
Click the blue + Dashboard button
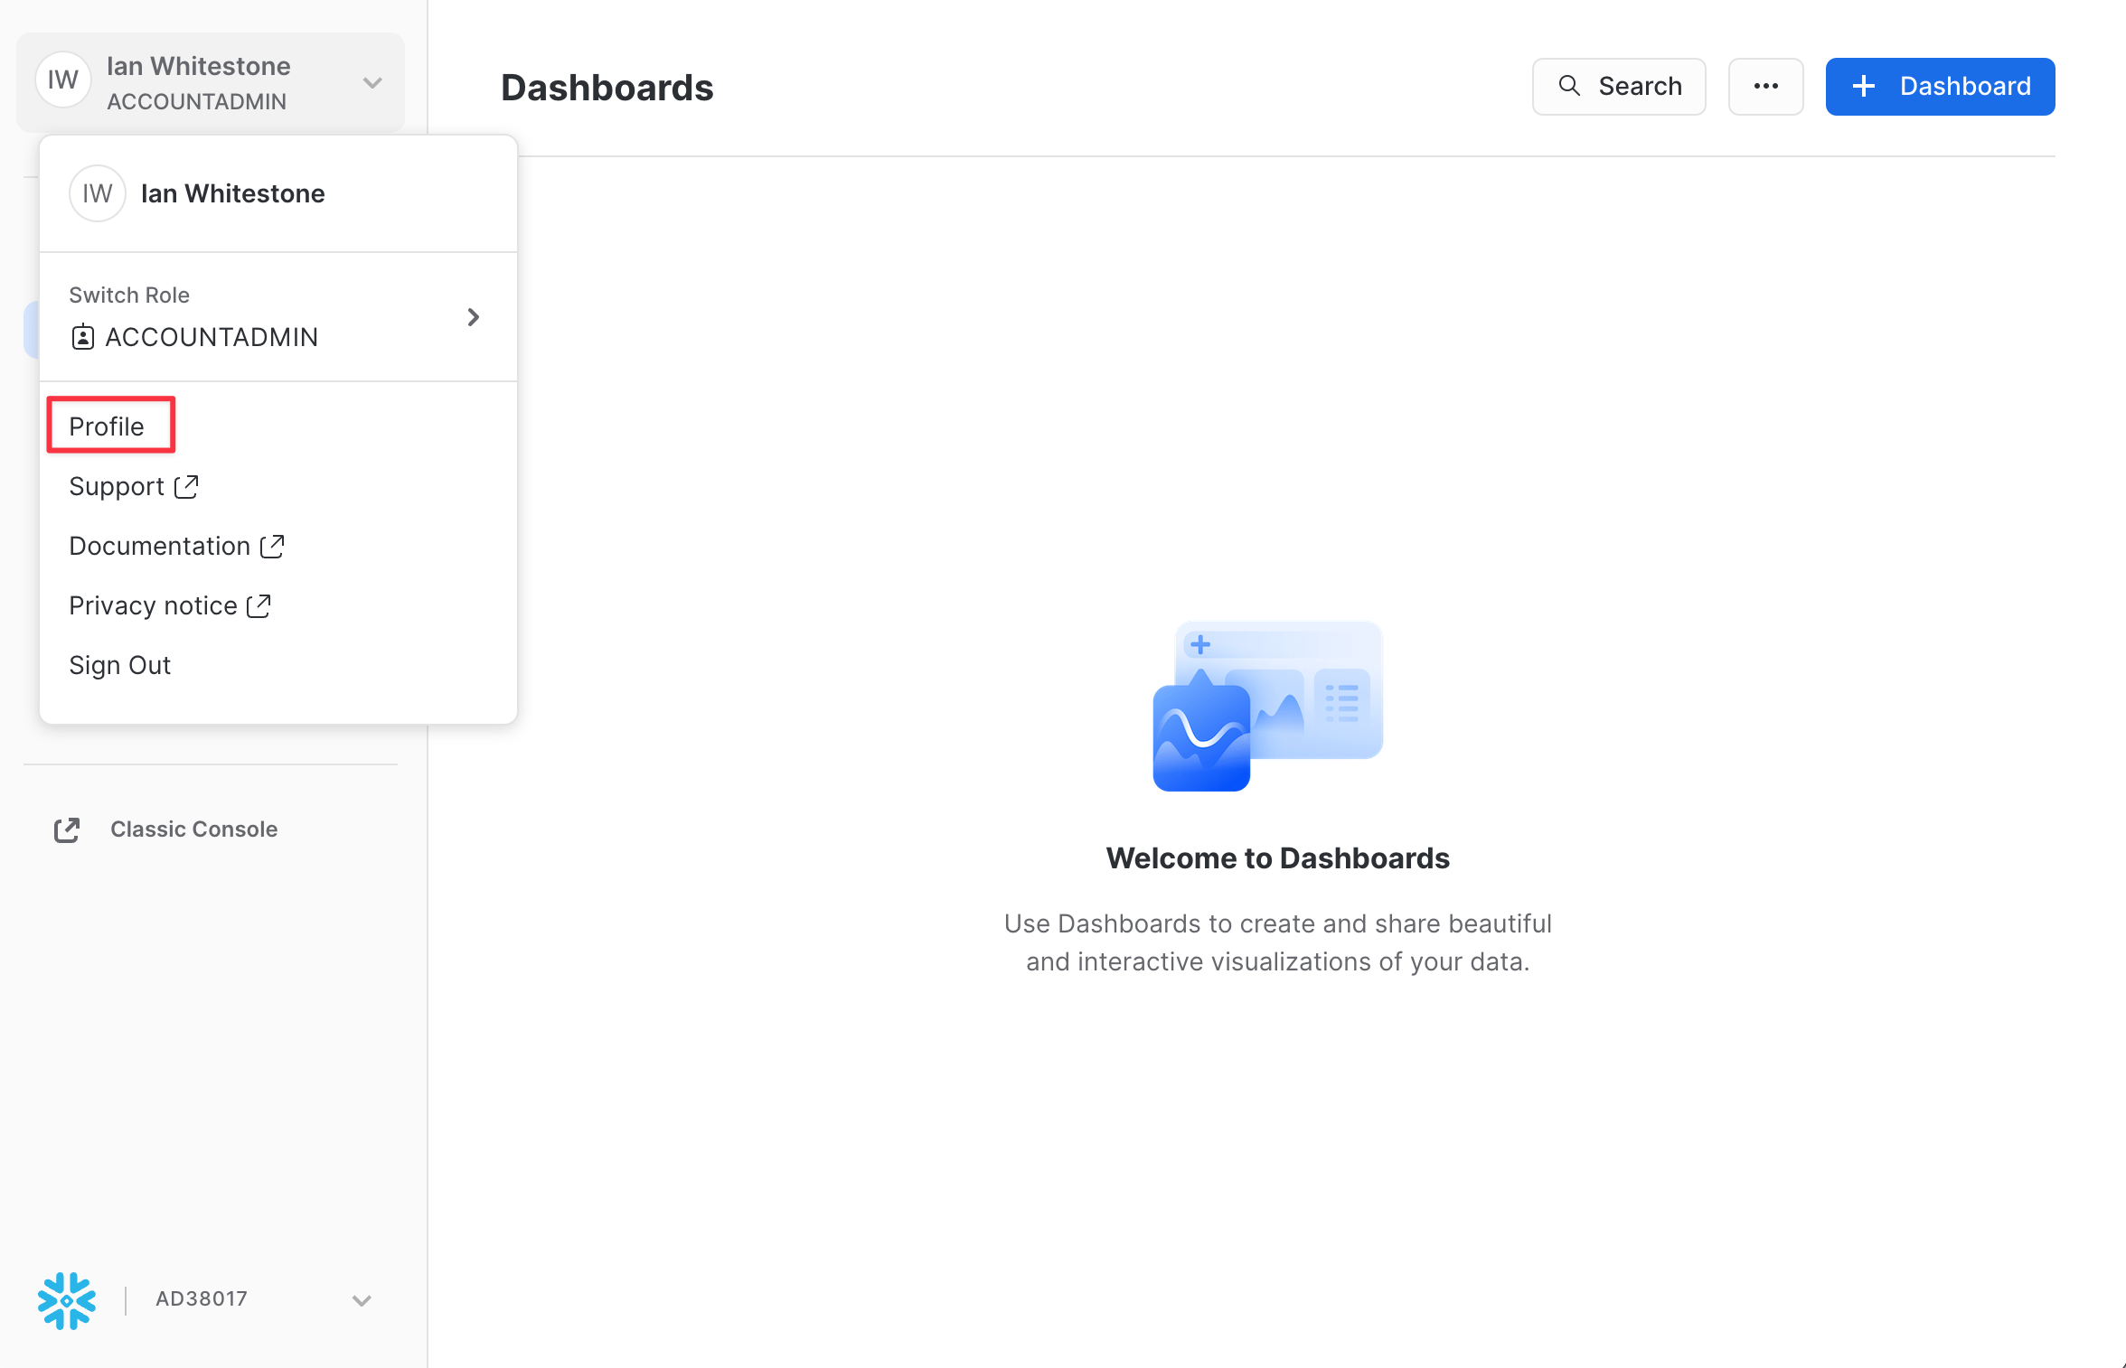1940,87
